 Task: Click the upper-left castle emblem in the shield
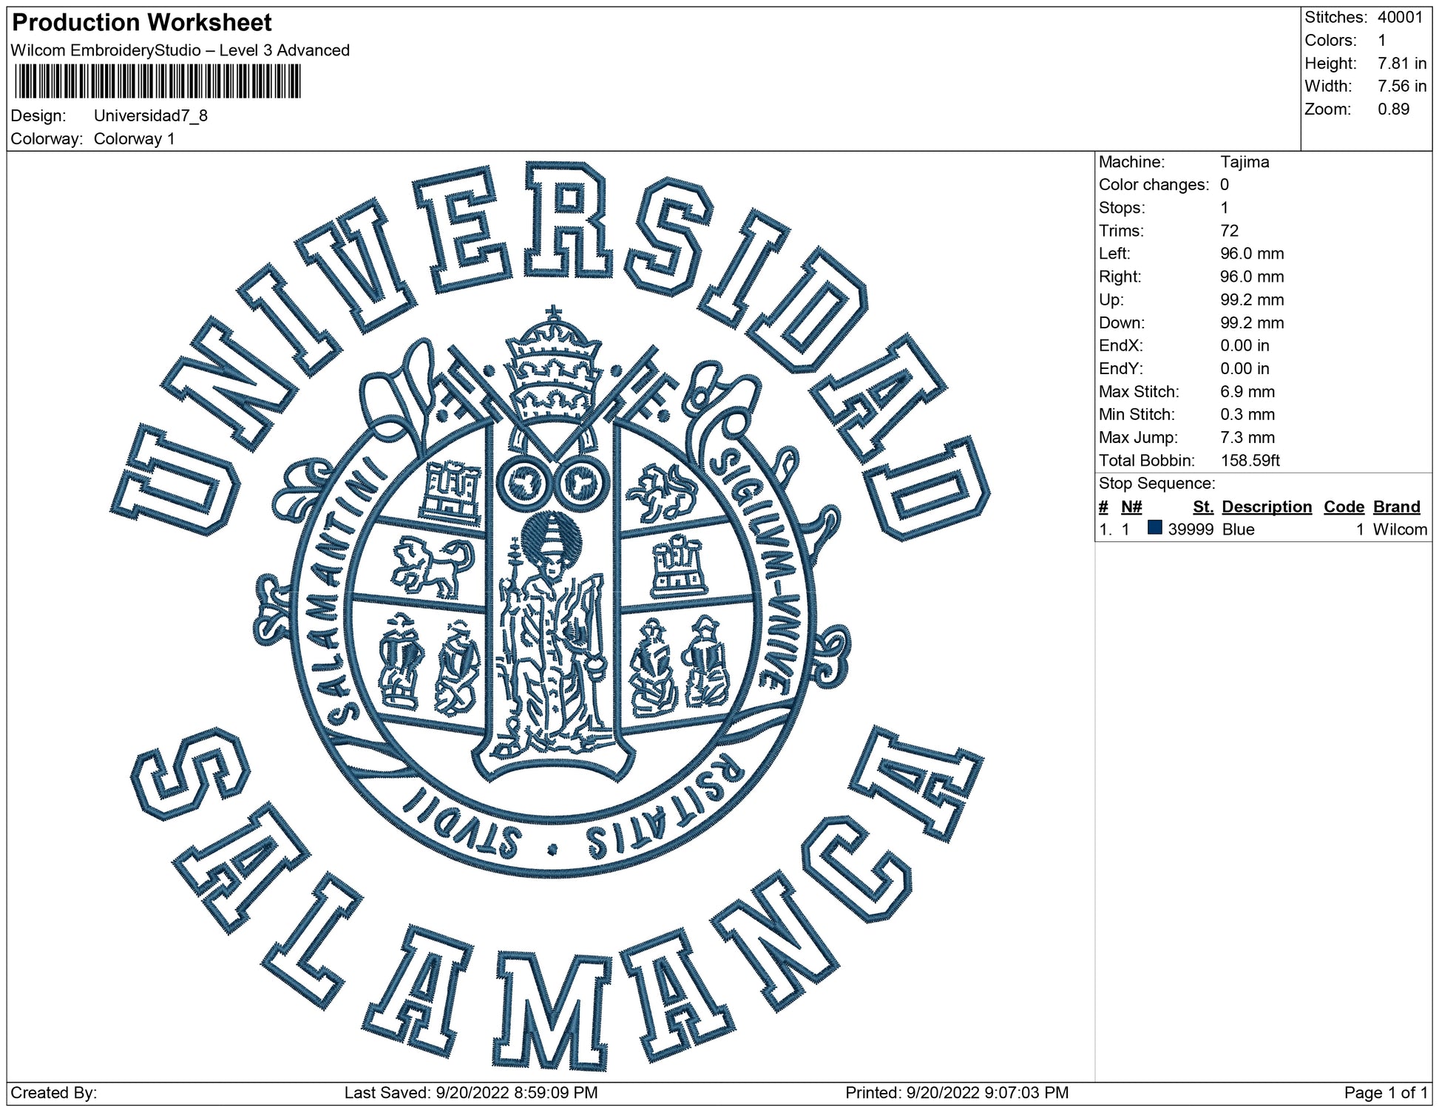click(450, 490)
